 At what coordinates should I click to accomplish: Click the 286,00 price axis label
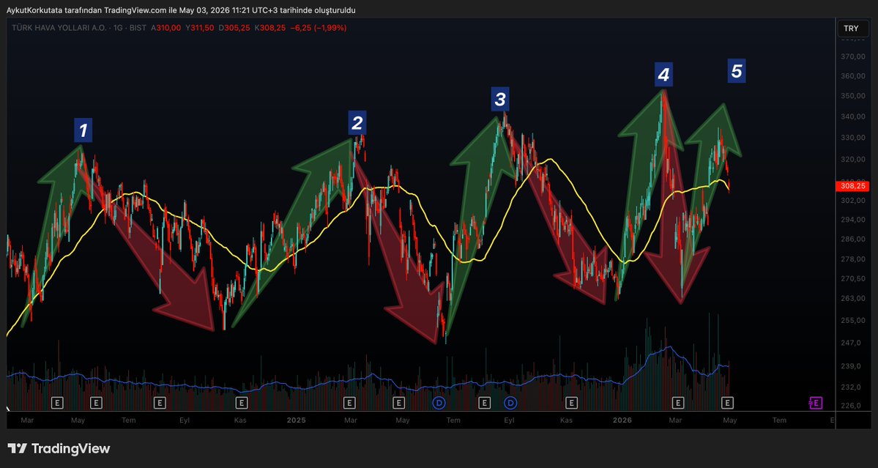pos(853,239)
